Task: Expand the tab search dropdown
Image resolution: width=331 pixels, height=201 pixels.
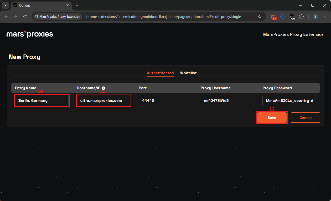Action: (x=5, y=5)
